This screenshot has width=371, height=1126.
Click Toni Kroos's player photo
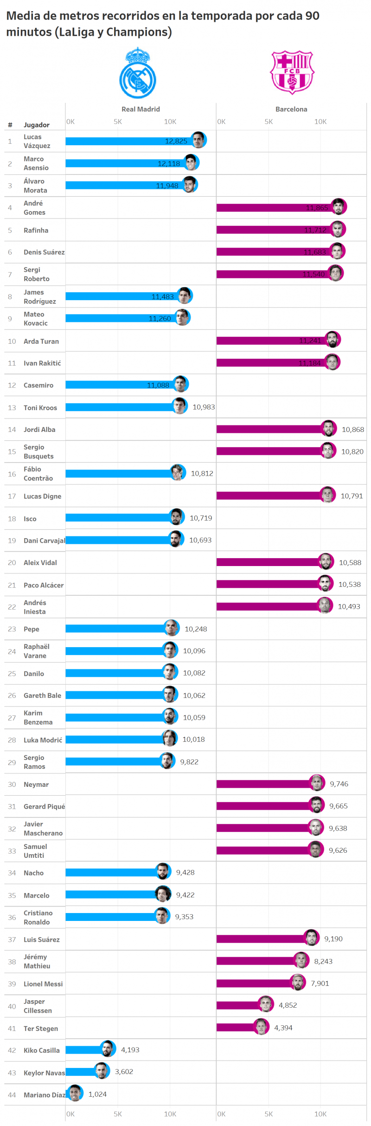pyautogui.click(x=180, y=406)
